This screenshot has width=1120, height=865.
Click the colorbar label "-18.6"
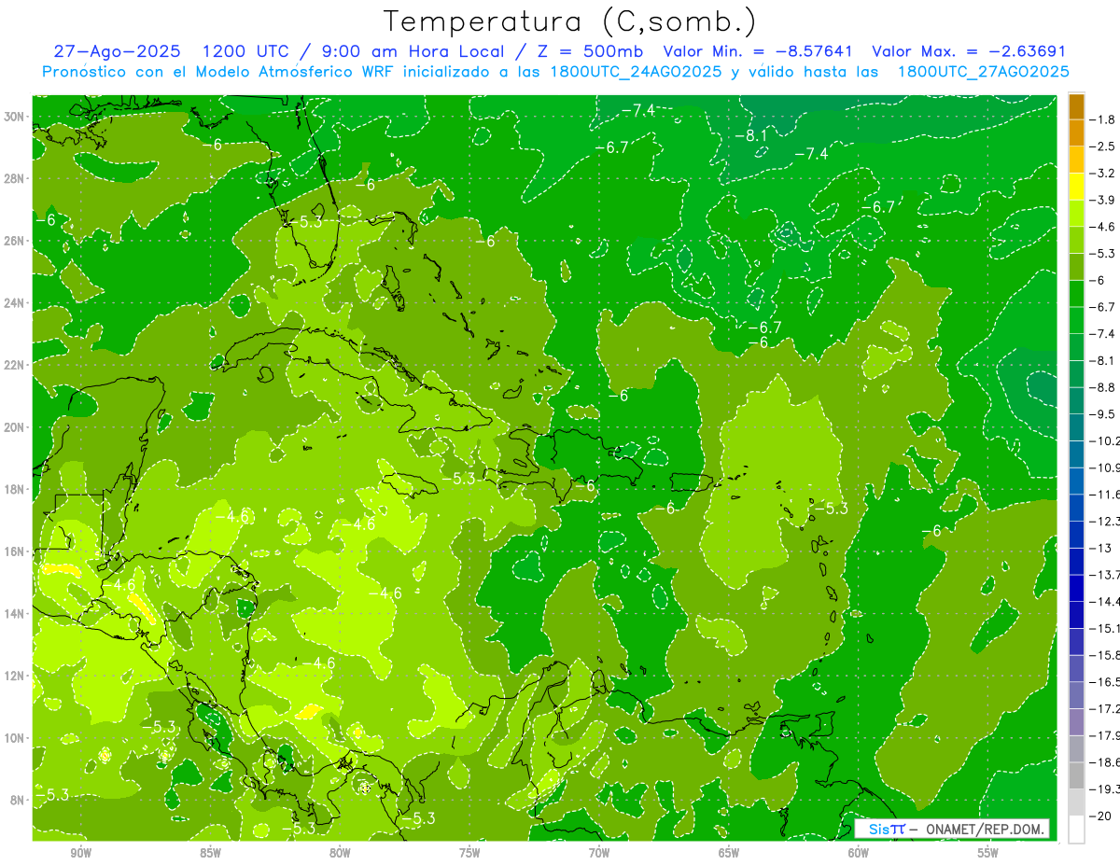pyautogui.click(x=1105, y=762)
